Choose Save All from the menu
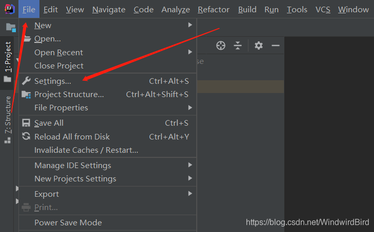Image resolution: width=374 pixels, height=232 pixels. pos(108,123)
